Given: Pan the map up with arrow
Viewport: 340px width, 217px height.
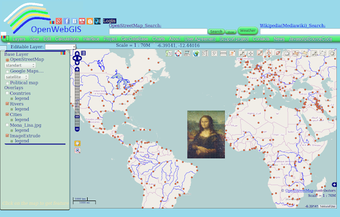Looking at the screenshot, I should pos(77,53).
